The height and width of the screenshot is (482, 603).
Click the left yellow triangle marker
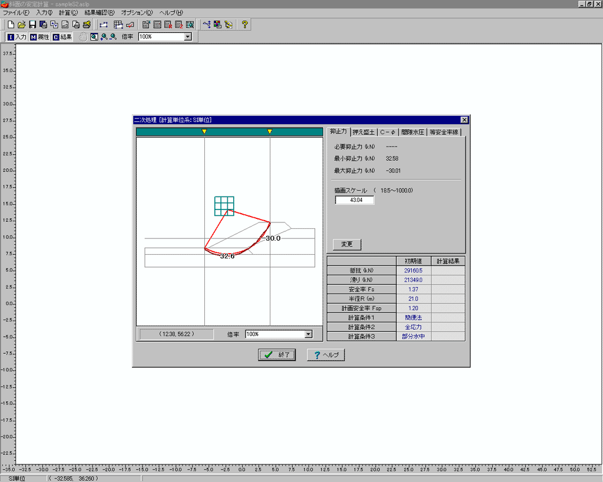pyautogui.click(x=204, y=132)
